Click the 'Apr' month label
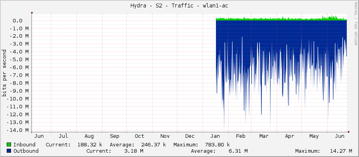Viewport: 359px width, 157px height. pyautogui.click(x=290, y=136)
